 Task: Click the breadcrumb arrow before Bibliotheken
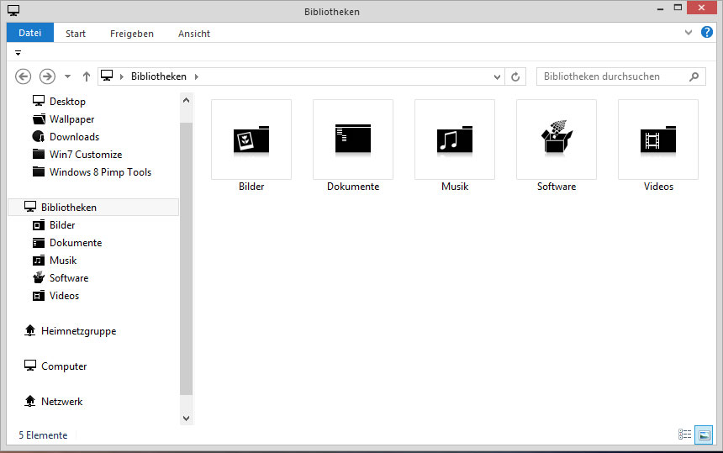click(x=122, y=76)
